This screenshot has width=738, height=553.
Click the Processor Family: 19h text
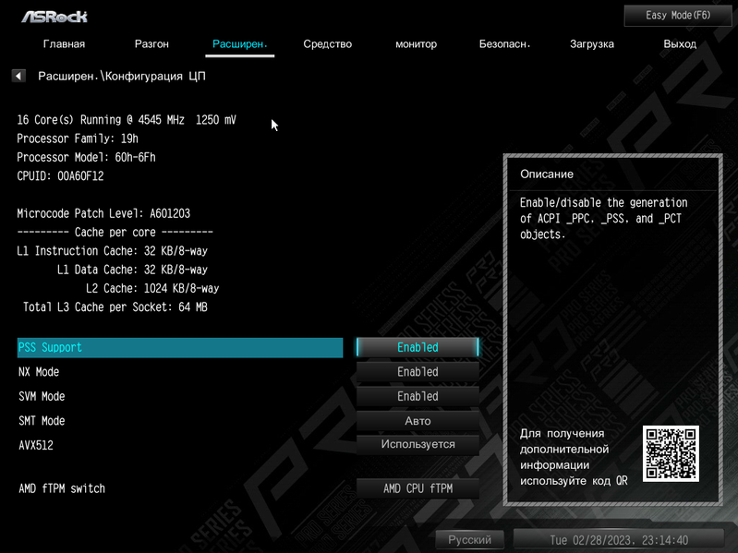pos(78,138)
